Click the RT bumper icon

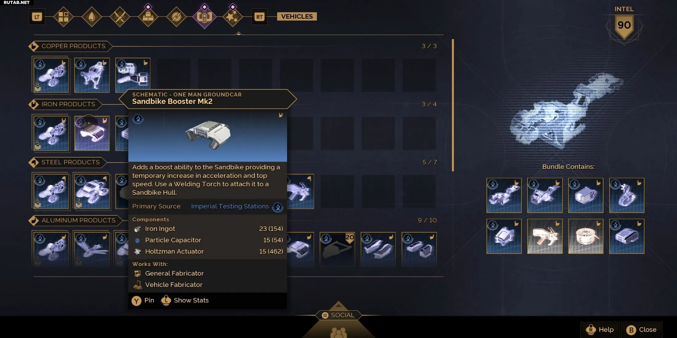pos(259,17)
